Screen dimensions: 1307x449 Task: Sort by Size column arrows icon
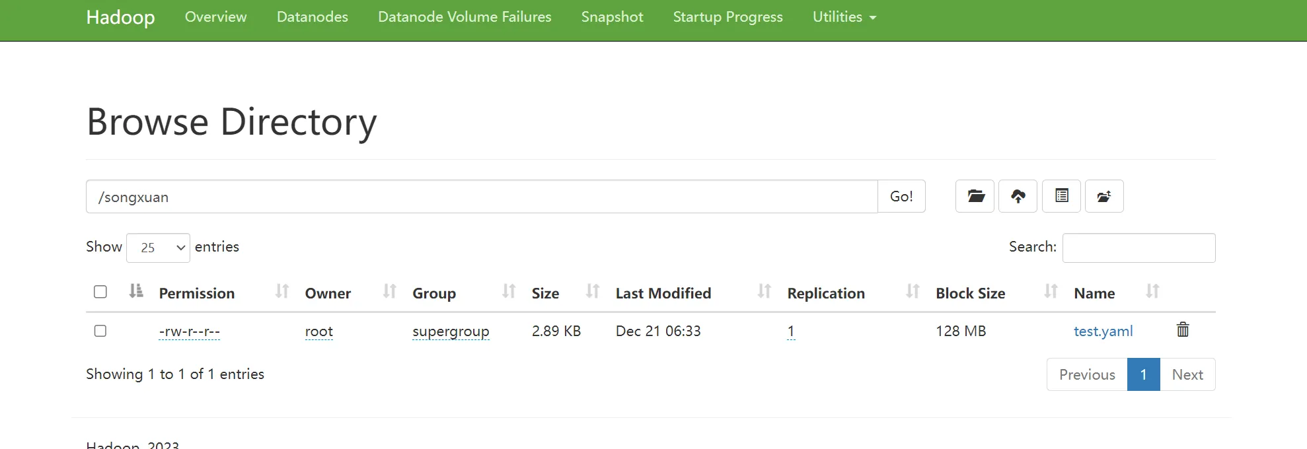(x=593, y=291)
